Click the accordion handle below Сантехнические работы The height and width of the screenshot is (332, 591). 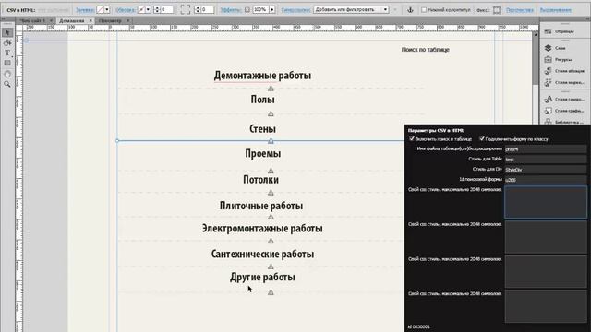click(271, 267)
